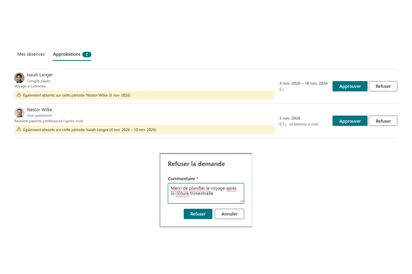Click the comment box resize handle
The image size is (412, 274).
(x=242, y=201)
